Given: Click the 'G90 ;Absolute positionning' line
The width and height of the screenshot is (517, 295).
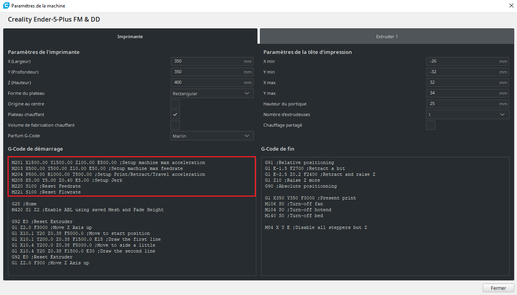Looking at the screenshot, I should tap(301, 186).
